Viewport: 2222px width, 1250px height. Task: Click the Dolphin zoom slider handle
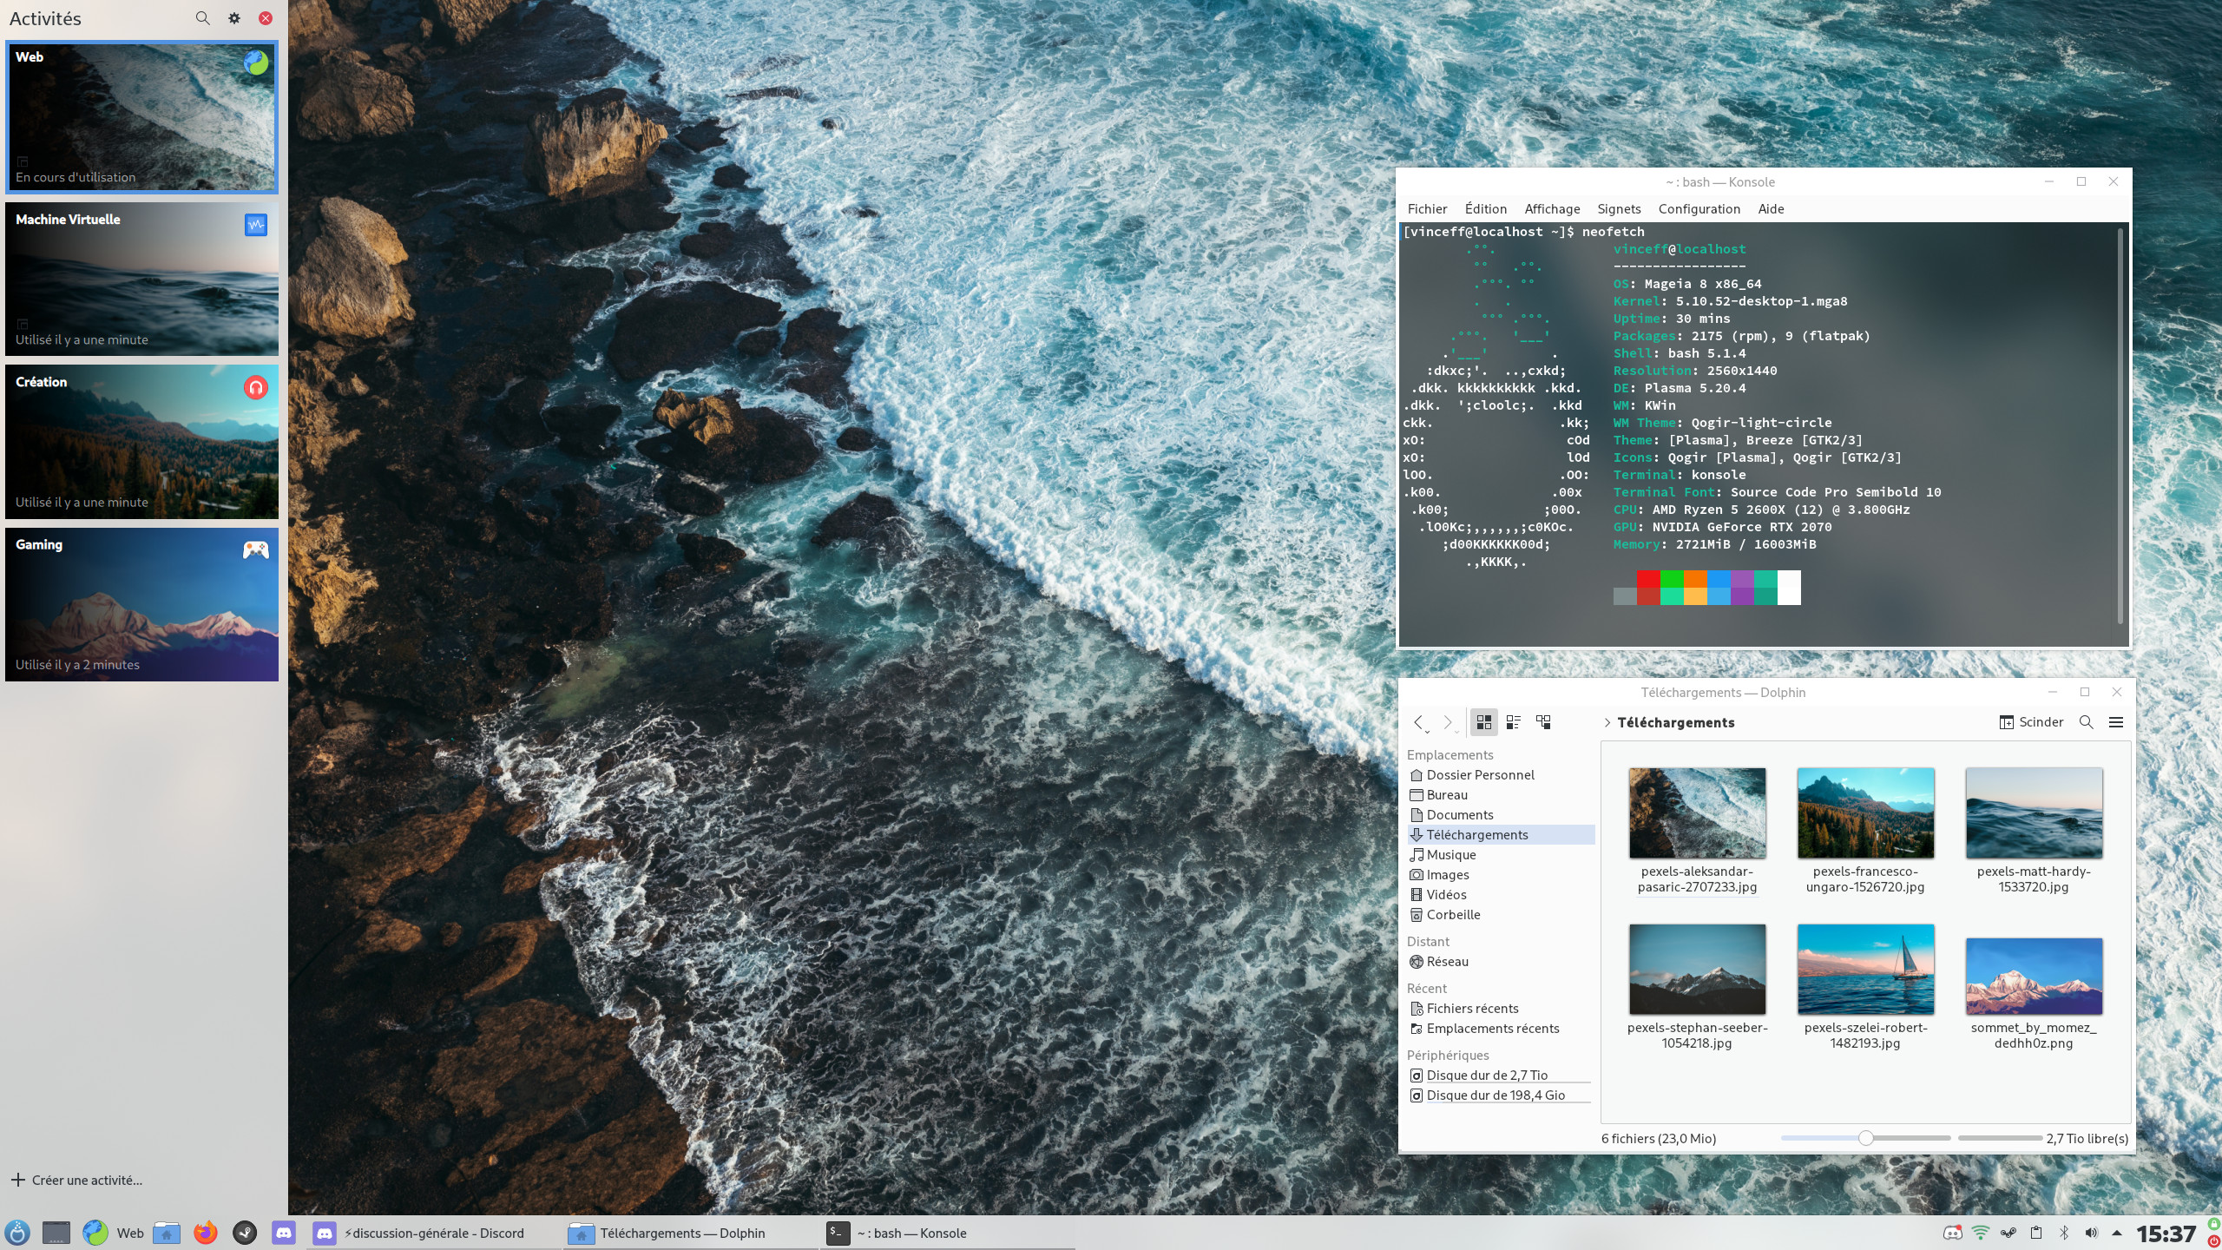(1865, 1138)
